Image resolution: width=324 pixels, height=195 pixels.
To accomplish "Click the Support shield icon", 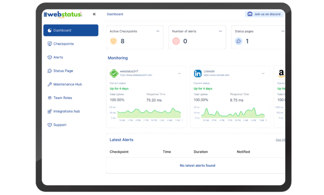I will pyautogui.click(x=50, y=125).
